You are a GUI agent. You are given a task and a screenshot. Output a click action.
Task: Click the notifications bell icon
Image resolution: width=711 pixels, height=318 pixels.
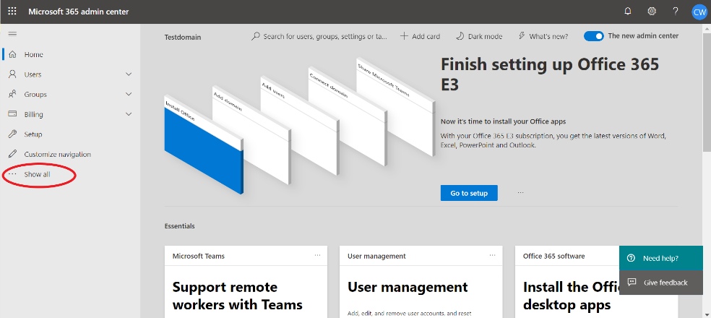(x=627, y=12)
